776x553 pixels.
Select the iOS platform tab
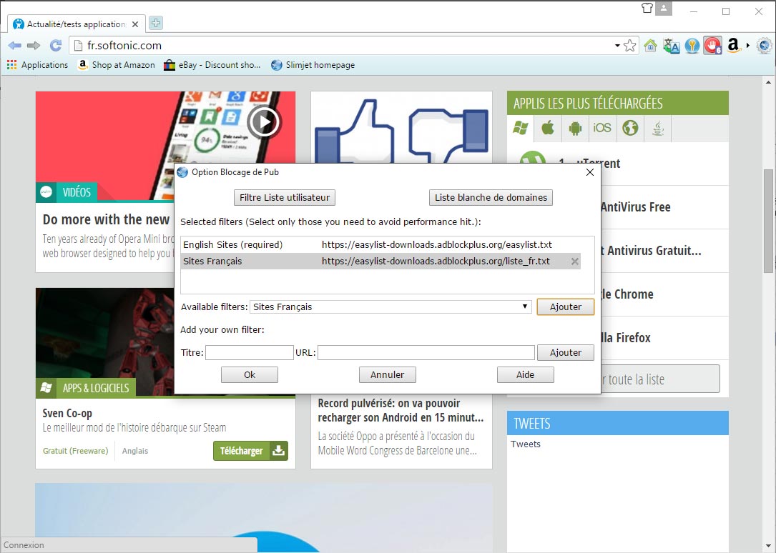coord(602,128)
